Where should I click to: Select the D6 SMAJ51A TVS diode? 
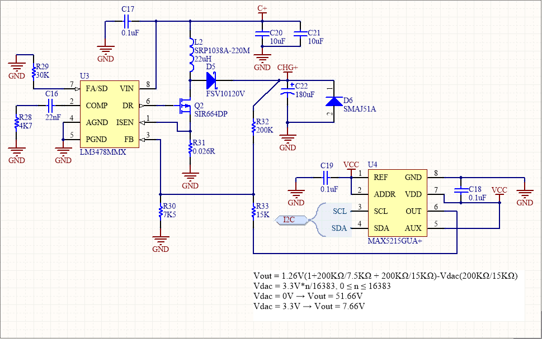[334, 101]
